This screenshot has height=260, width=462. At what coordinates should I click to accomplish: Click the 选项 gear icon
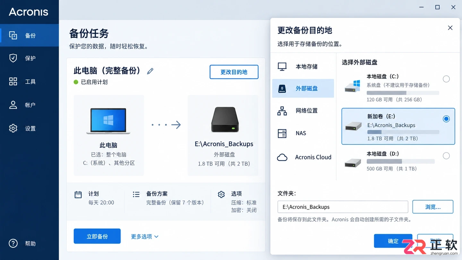(221, 194)
